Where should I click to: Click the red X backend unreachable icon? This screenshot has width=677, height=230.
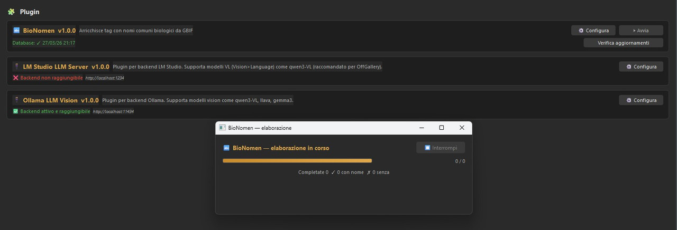(x=15, y=78)
